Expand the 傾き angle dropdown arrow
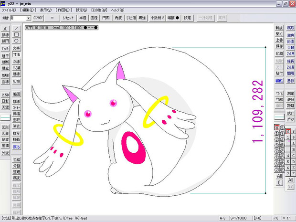Viewport: 296px width, 222px height. [x=29, y=18]
